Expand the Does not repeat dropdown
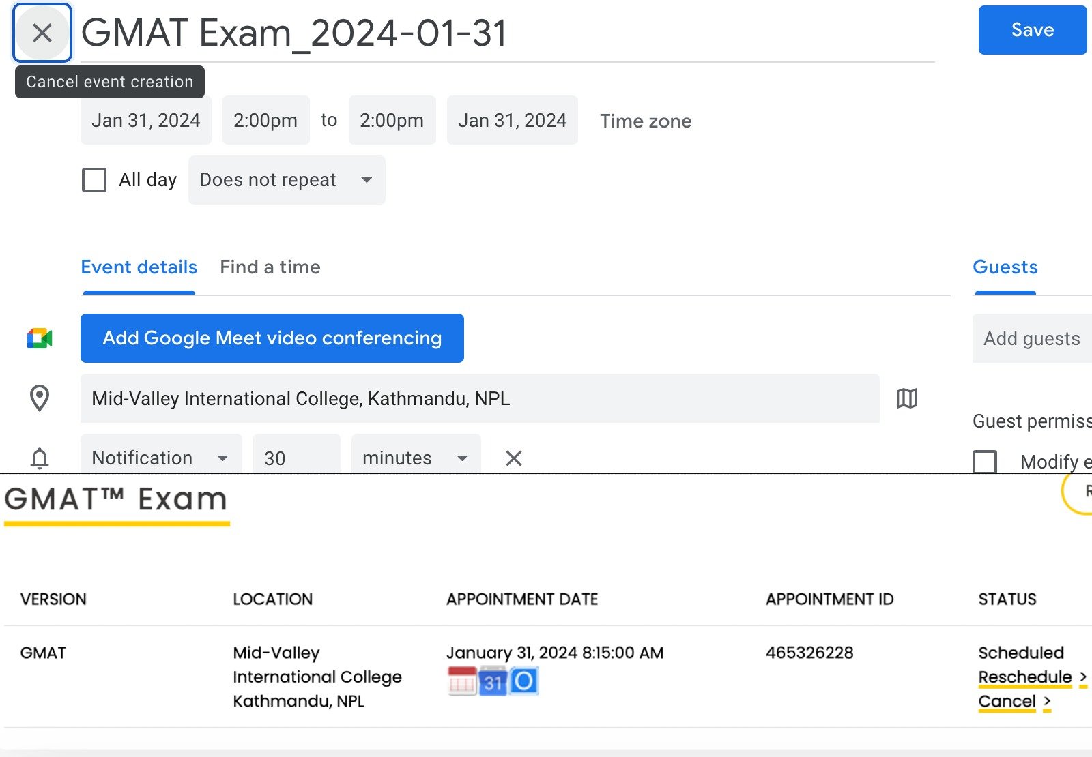1092x757 pixels. (x=287, y=180)
